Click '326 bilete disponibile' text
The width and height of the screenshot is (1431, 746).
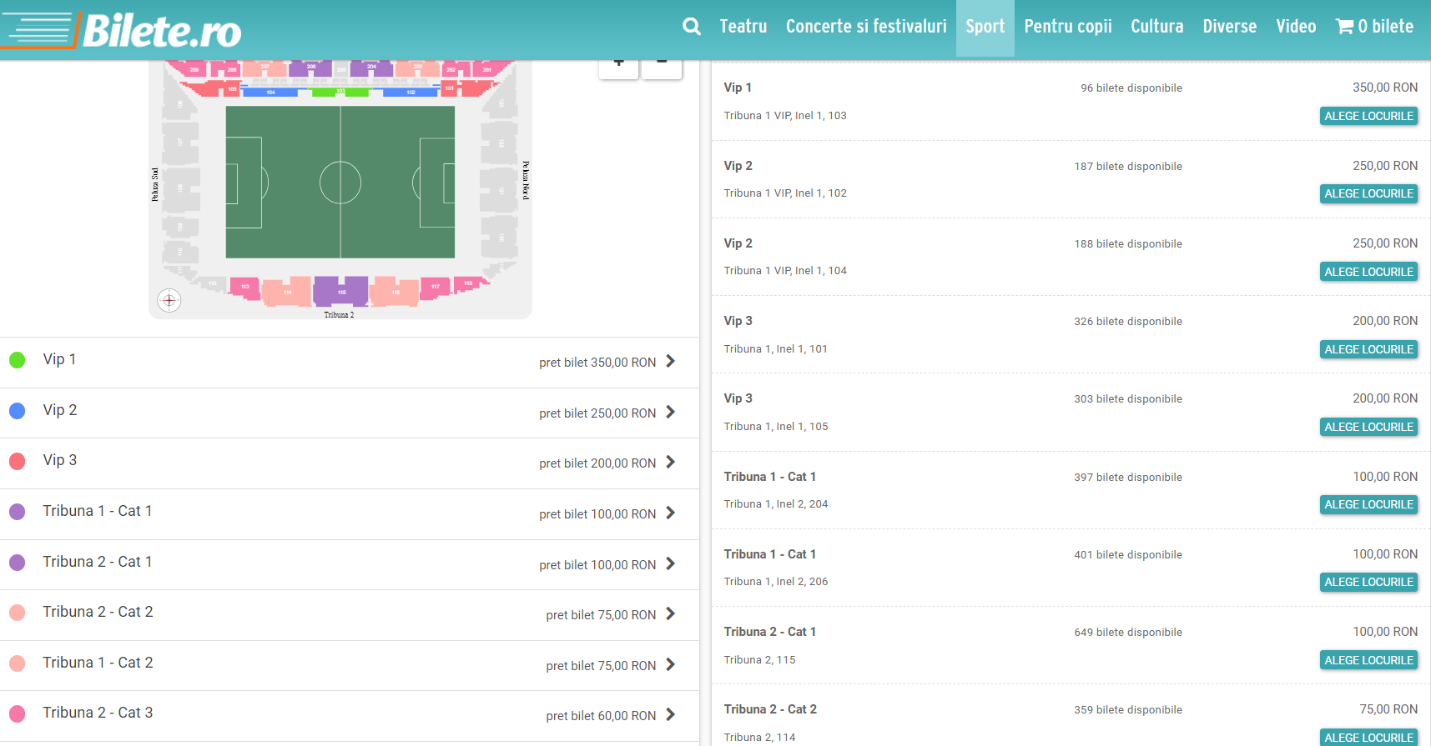(x=1128, y=322)
